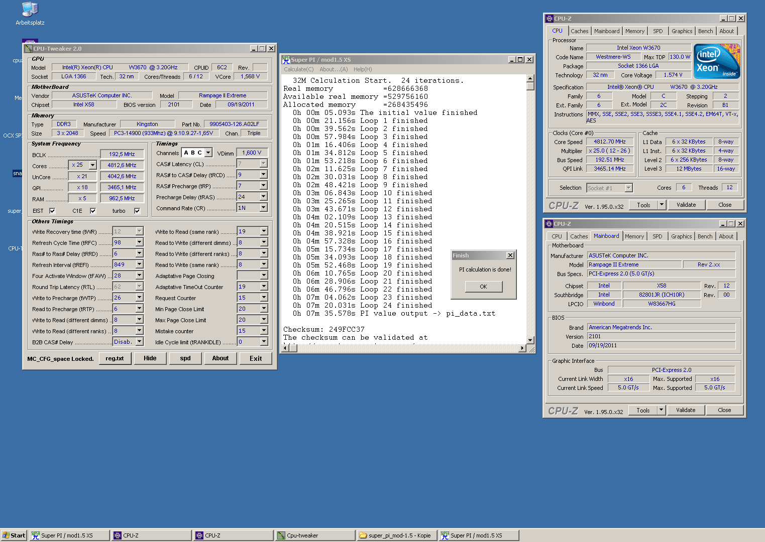Screen dimensions: 765x542
Task: Click Close button in lower CPU-Z window
Action: (x=724, y=410)
